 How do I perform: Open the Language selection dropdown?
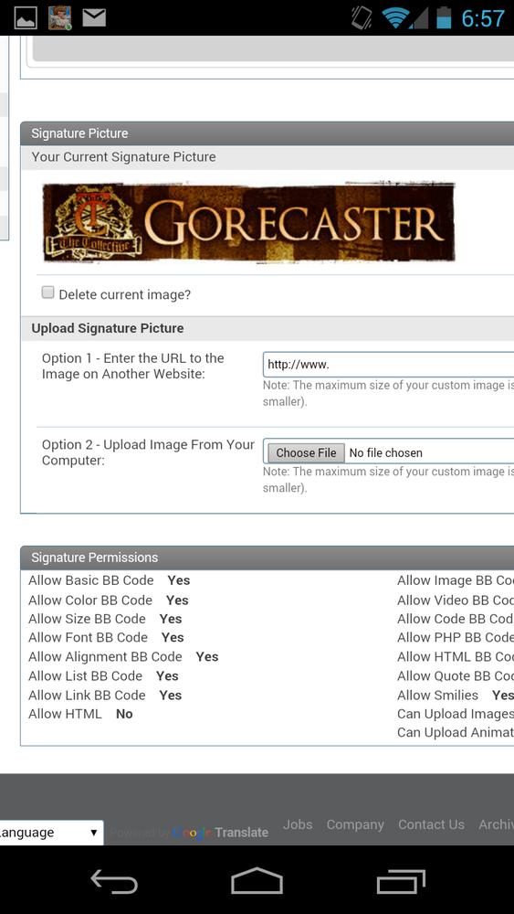tap(52, 833)
